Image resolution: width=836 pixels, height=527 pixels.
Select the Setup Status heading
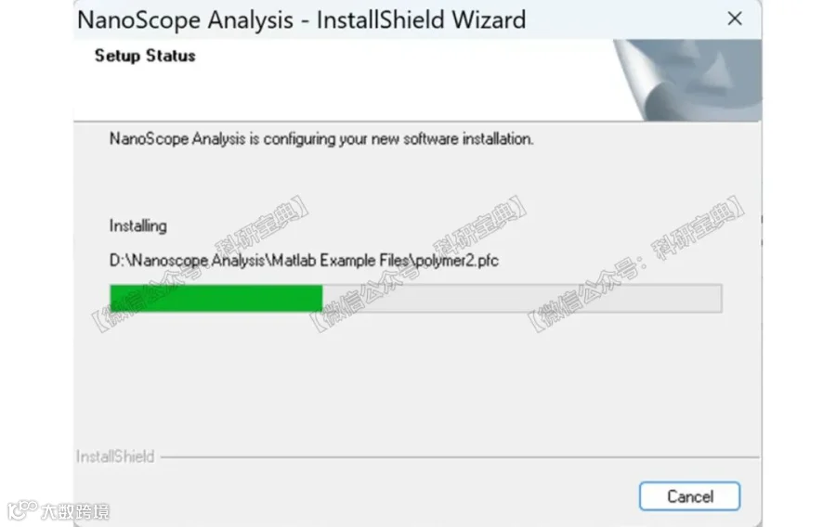[x=145, y=56]
